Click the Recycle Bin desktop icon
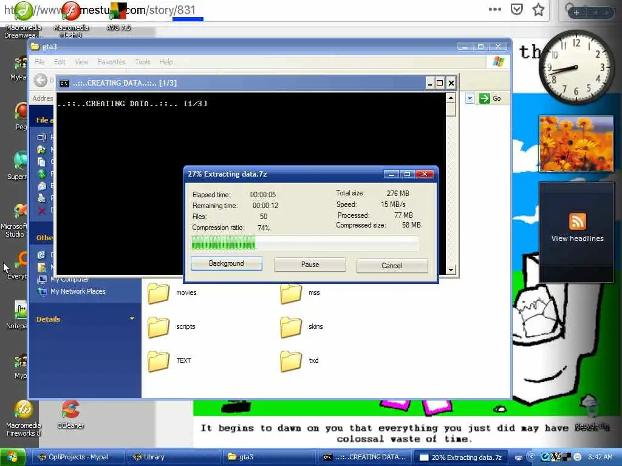The width and height of the screenshot is (622, 466). click(x=591, y=412)
